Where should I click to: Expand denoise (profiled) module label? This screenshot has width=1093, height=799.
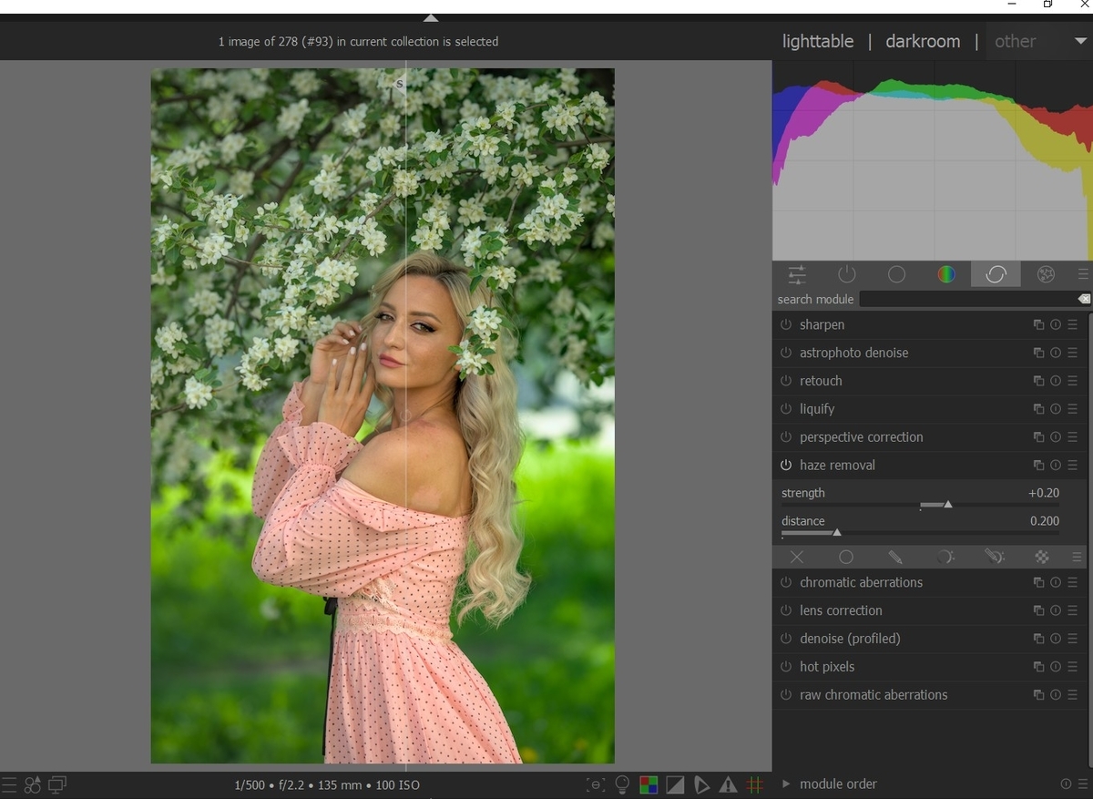pyautogui.click(x=850, y=640)
